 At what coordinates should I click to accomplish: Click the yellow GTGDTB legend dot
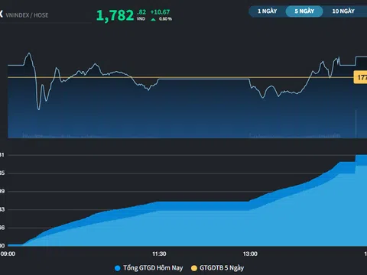(x=194, y=268)
